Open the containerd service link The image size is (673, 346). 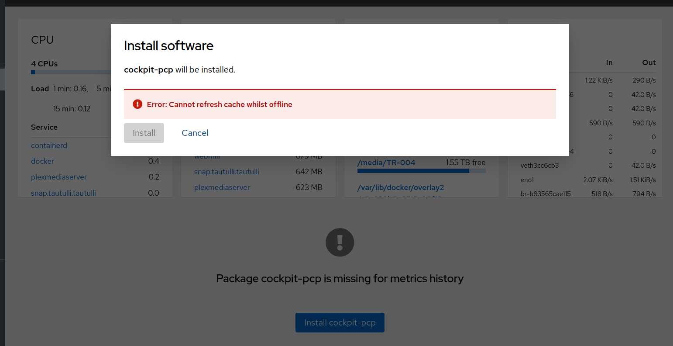pyautogui.click(x=49, y=145)
